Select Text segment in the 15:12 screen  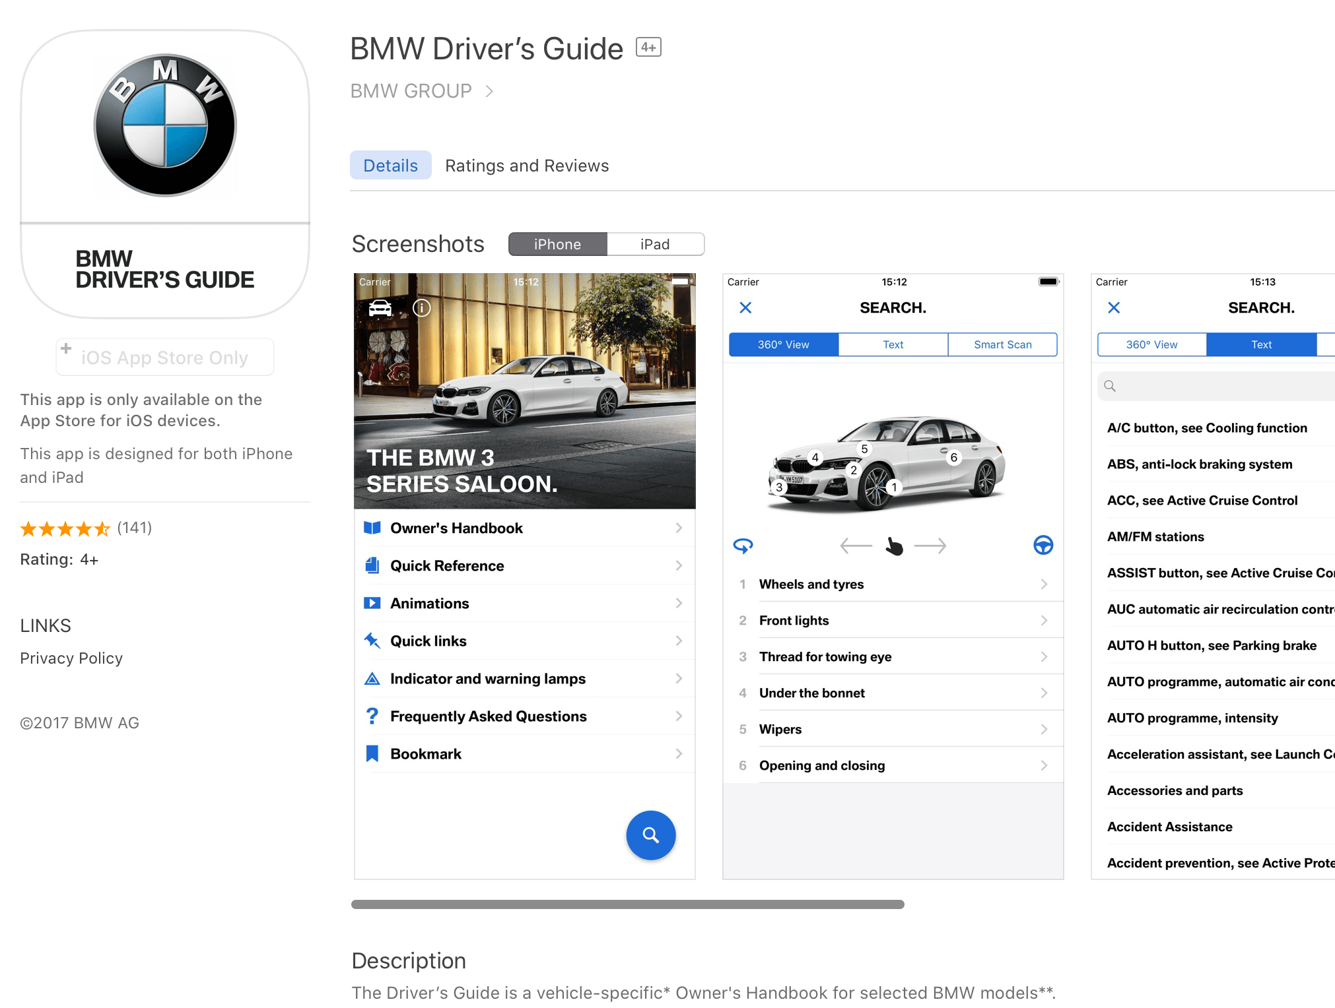point(893,344)
